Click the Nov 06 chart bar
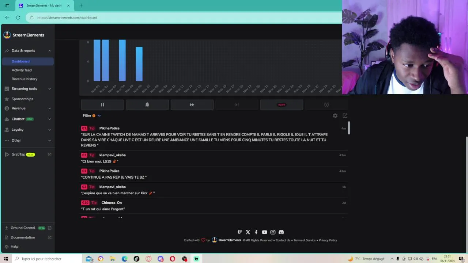The image size is (468, 263). pyautogui.click(x=139, y=64)
